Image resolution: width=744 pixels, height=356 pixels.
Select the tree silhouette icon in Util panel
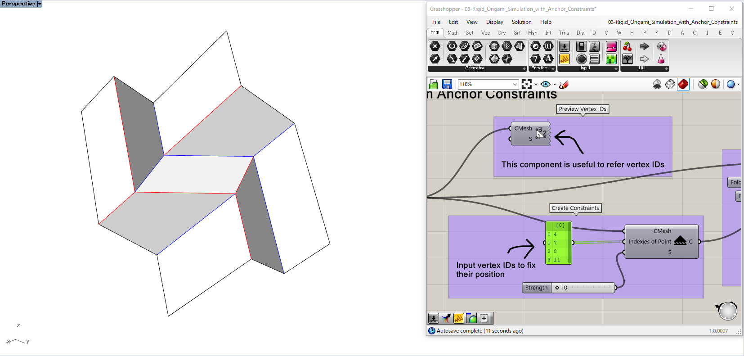tap(627, 59)
